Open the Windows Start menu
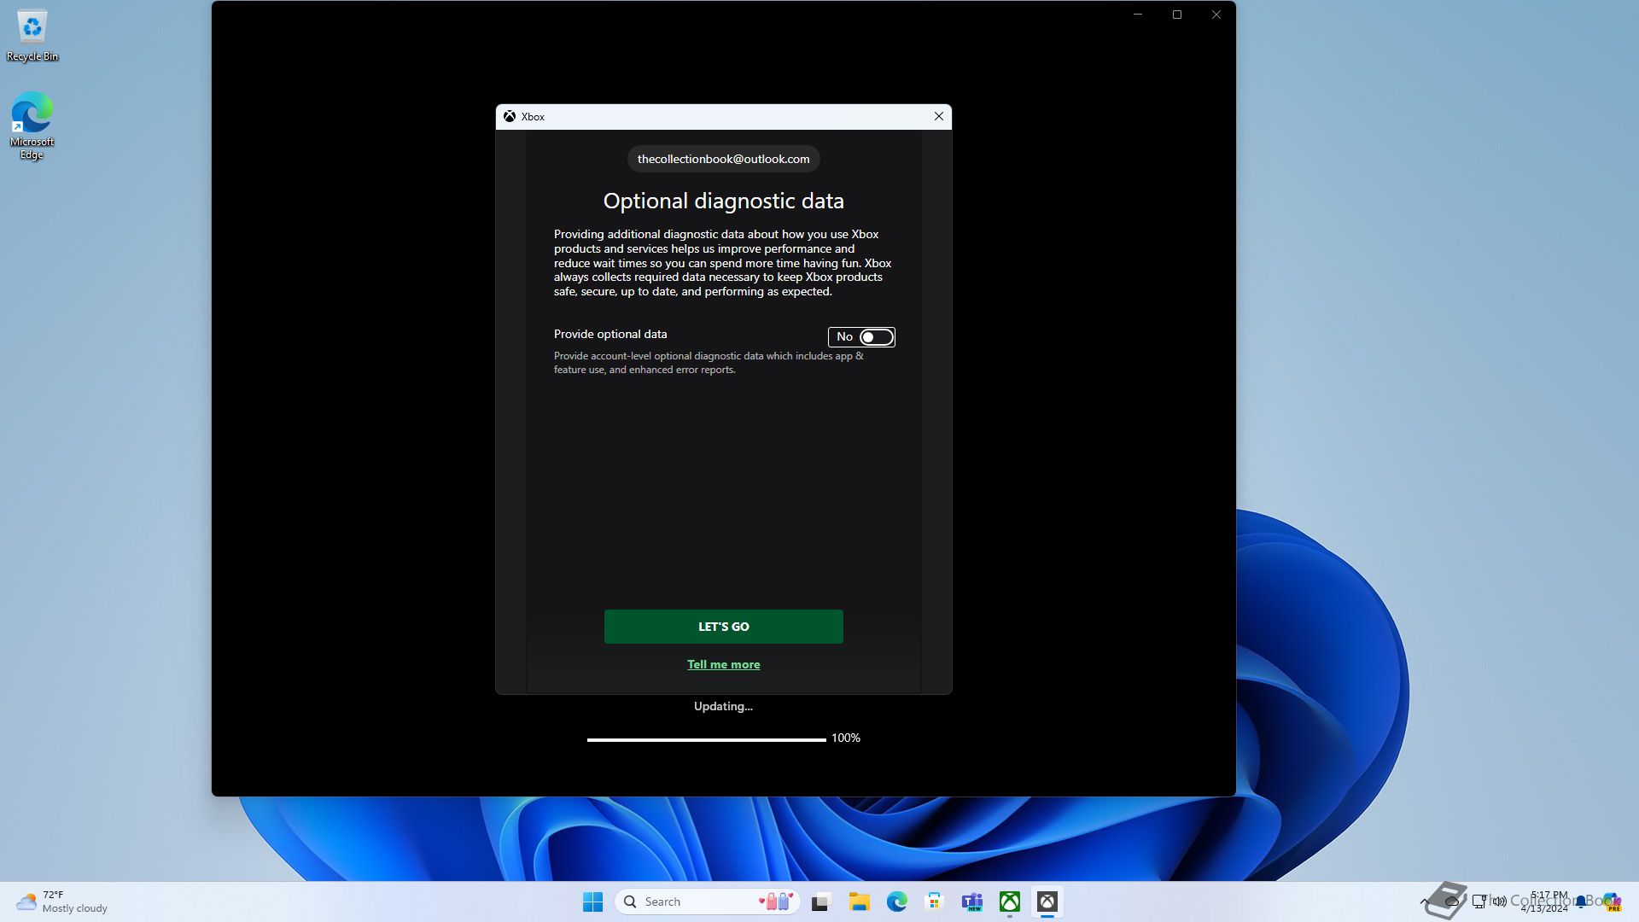The image size is (1639, 922). [x=592, y=902]
